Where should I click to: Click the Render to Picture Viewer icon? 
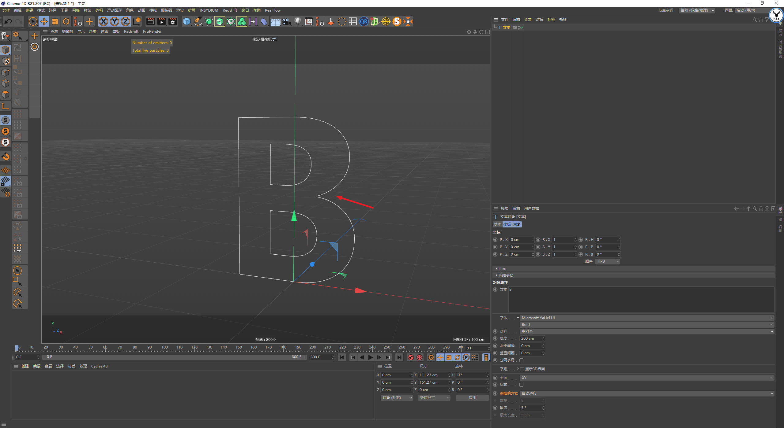[x=161, y=21]
